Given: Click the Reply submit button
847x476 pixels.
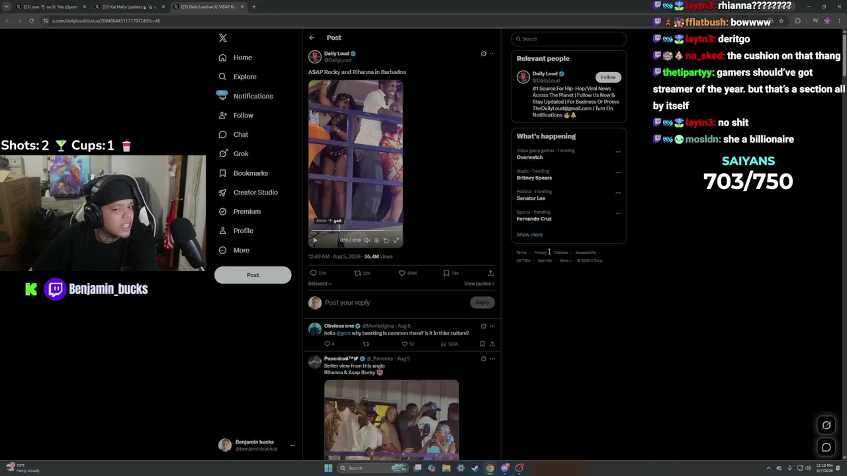Looking at the screenshot, I should (x=482, y=303).
